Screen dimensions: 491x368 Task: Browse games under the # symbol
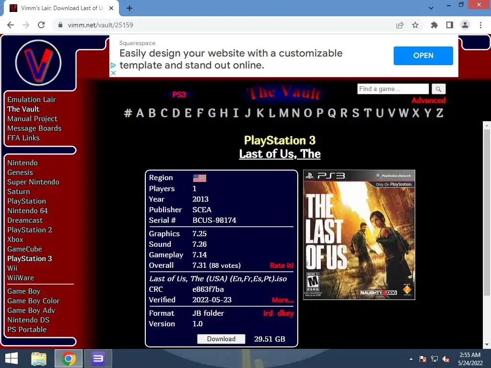(128, 113)
